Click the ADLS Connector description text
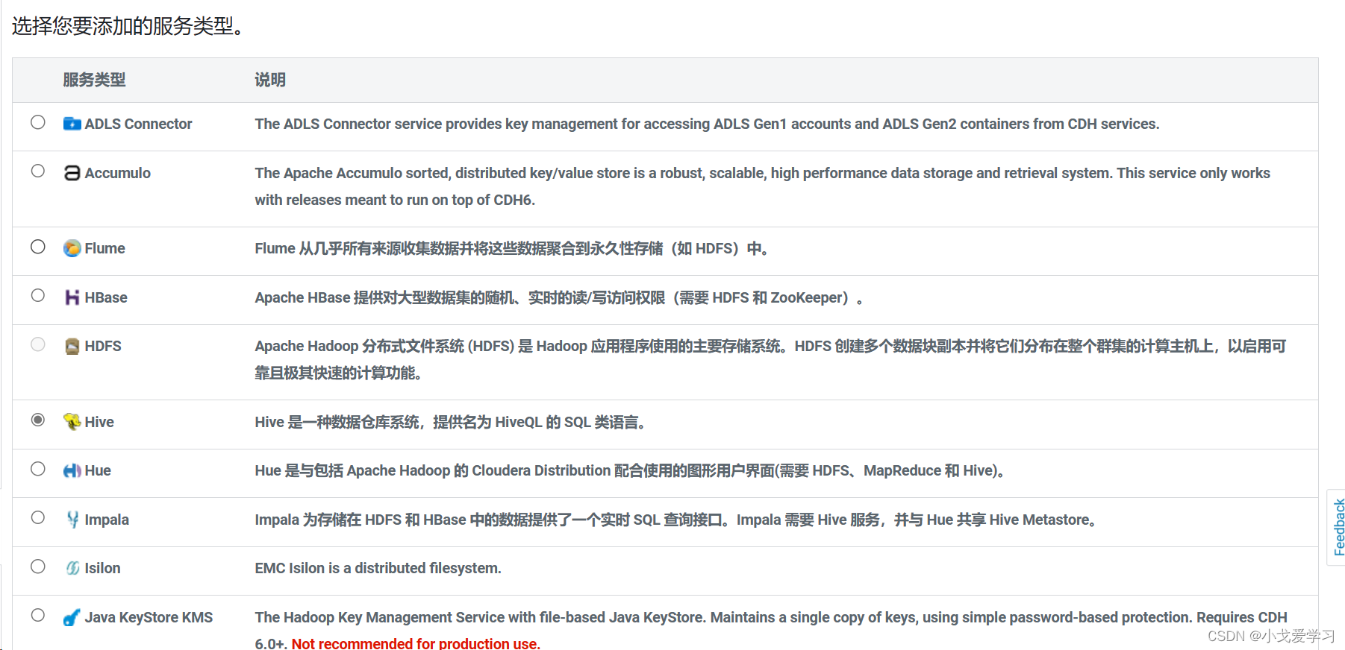Screen dimensions: 1345x650 [707, 124]
